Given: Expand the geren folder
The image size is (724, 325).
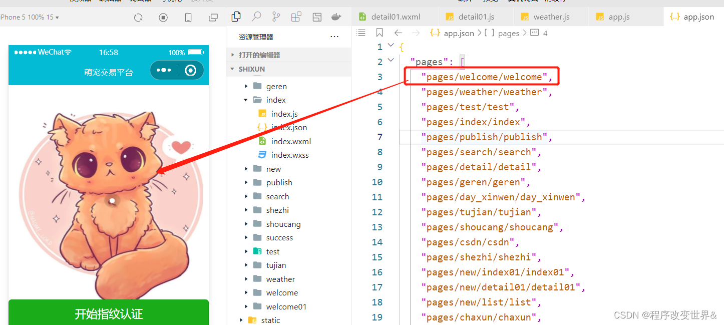Looking at the screenshot, I should [x=246, y=87].
